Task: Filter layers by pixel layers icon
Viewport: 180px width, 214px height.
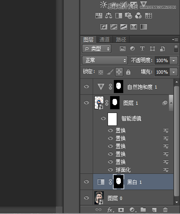Action: pyautogui.click(x=122, y=49)
